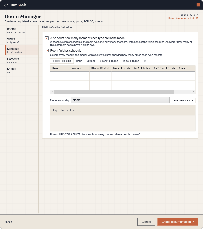Click the Cancel button

click(146, 222)
